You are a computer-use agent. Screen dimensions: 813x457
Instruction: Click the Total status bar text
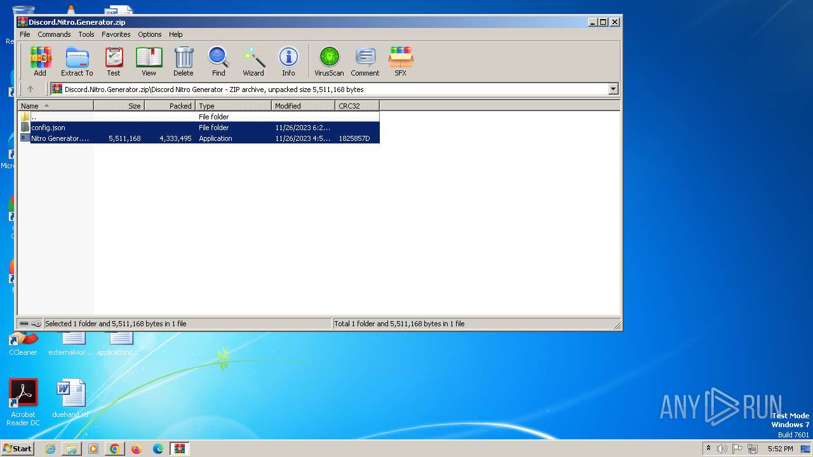tap(400, 324)
